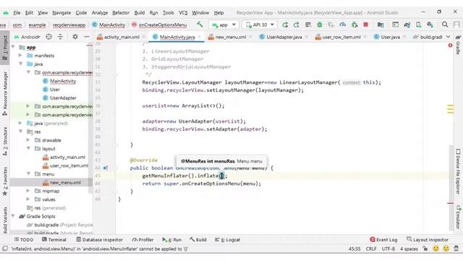The height and width of the screenshot is (260, 463).
Task: Toggle the Gradle side panel
Action: (458, 45)
